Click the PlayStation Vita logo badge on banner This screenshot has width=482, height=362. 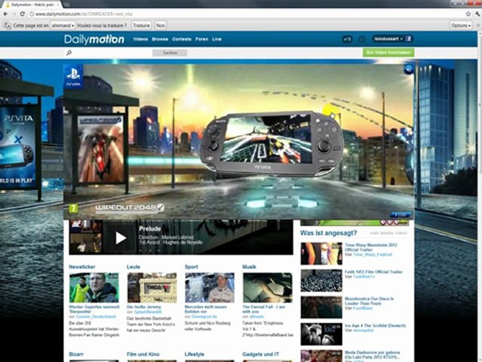point(73,76)
